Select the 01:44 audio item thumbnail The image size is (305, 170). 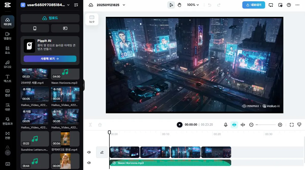[35, 161]
